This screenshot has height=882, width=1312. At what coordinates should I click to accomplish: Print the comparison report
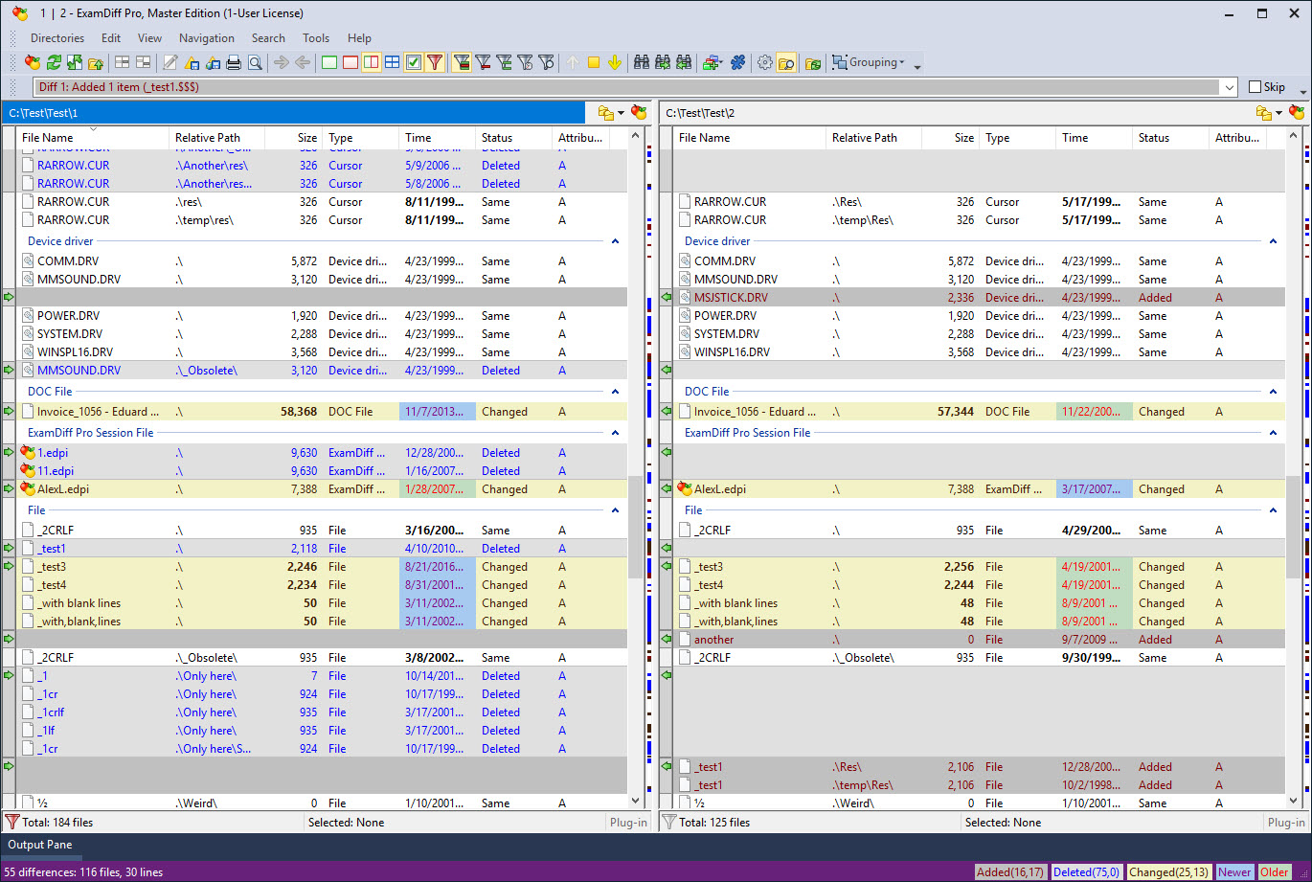[x=235, y=61]
